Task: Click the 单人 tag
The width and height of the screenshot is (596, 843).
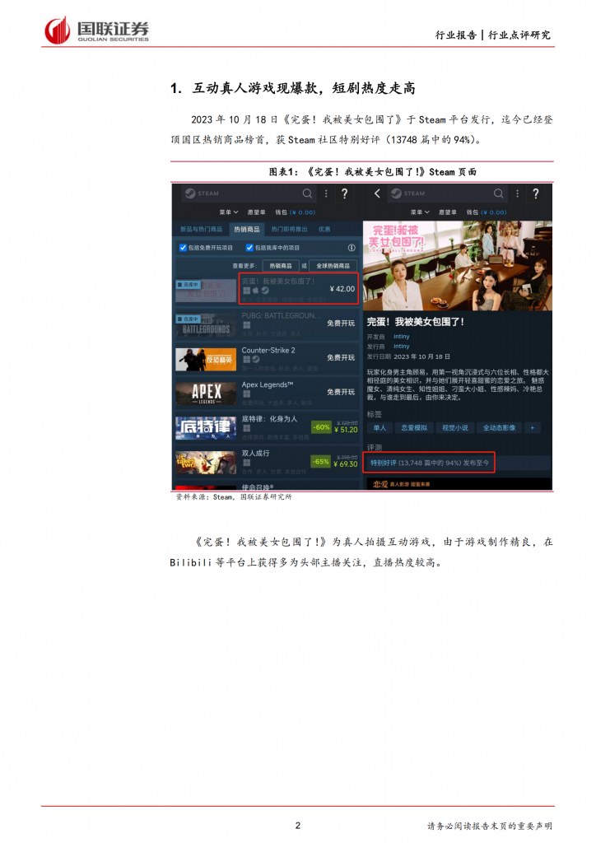Action: pyautogui.click(x=380, y=428)
